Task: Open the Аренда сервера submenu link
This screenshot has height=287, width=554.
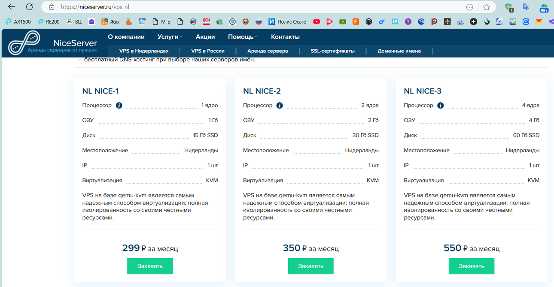Action: pyautogui.click(x=268, y=51)
